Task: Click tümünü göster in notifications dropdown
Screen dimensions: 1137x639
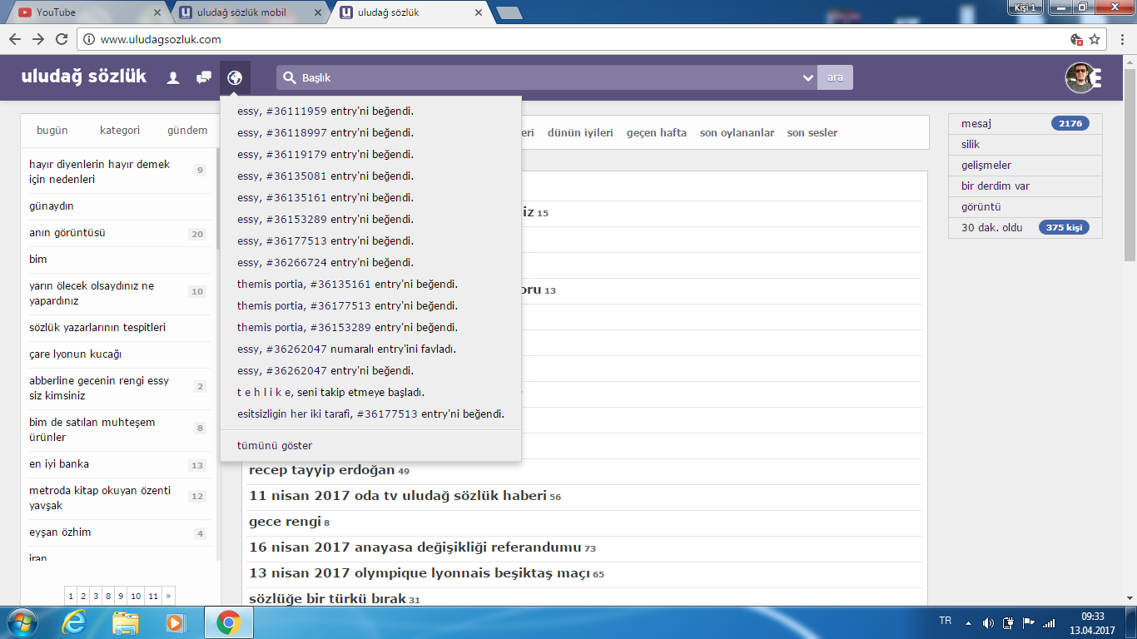Action: click(275, 445)
